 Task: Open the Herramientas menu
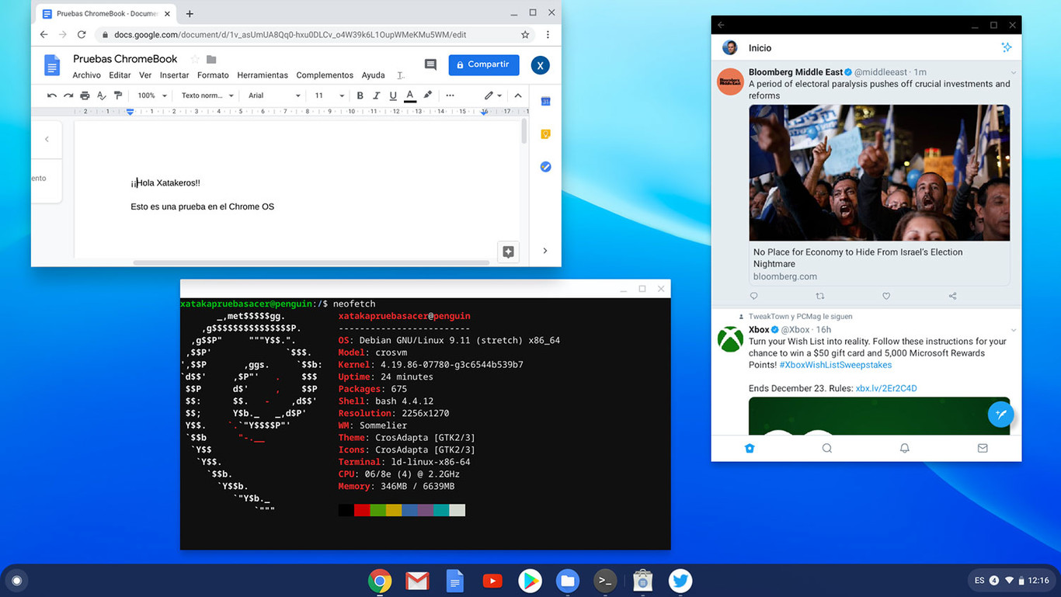(x=263, y=75)
